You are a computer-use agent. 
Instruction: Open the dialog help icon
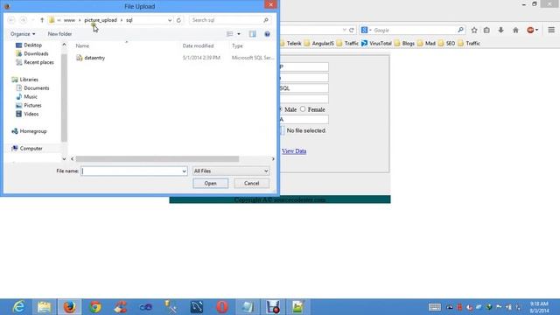(267, 34)
